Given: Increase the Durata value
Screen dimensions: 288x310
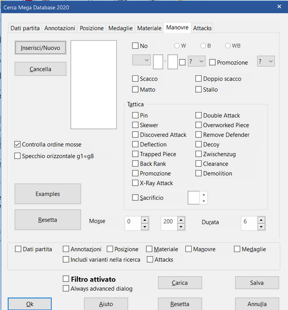Looking at the screenshot, I should pyautogui.click(x=261, y=220).
